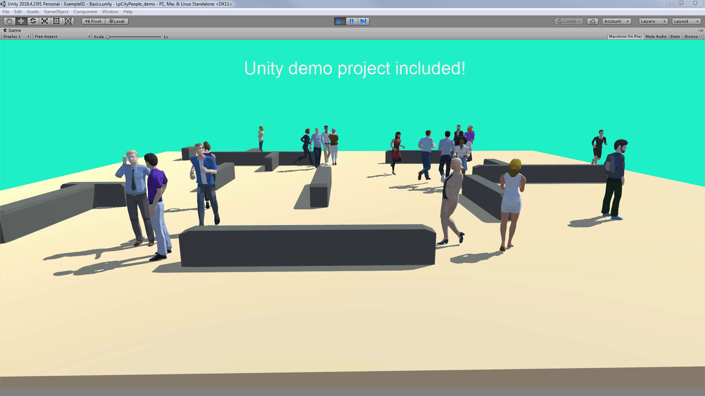Image resolution: width=705 pixels, height=396 pixels.
Task: Toggle Maximize On Play
Action: tap(625, 37)
